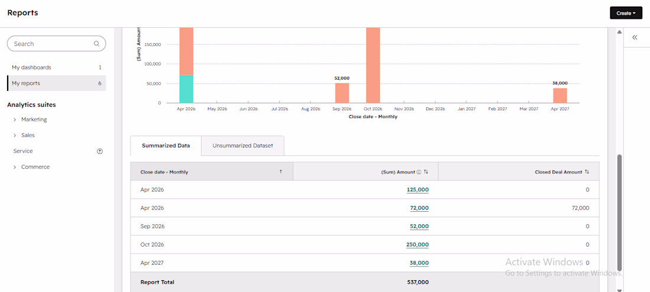
Task: Sort by (Sum) Amount arrows icon
Action: (425, 172)
